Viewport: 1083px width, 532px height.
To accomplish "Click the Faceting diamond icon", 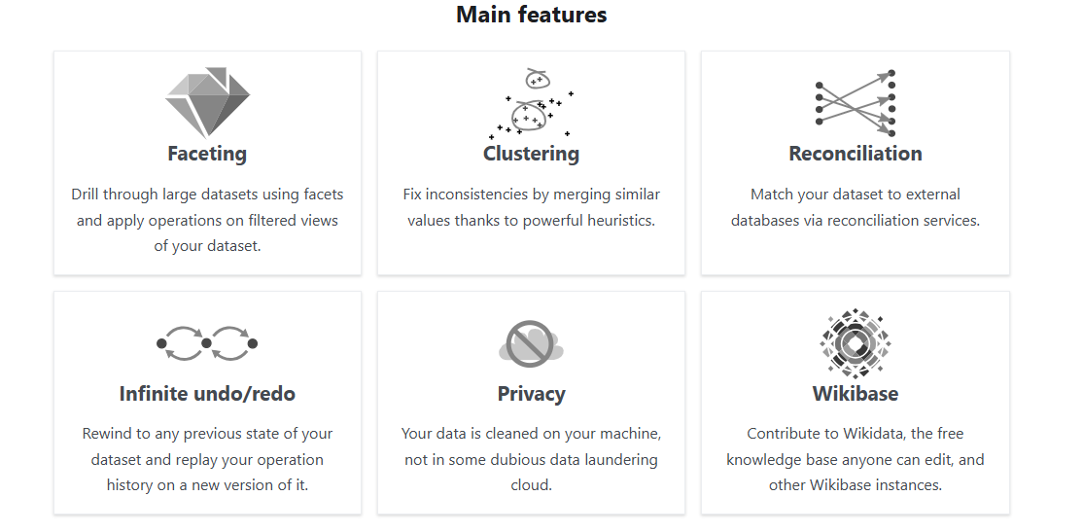I will (x=207, y=102).
